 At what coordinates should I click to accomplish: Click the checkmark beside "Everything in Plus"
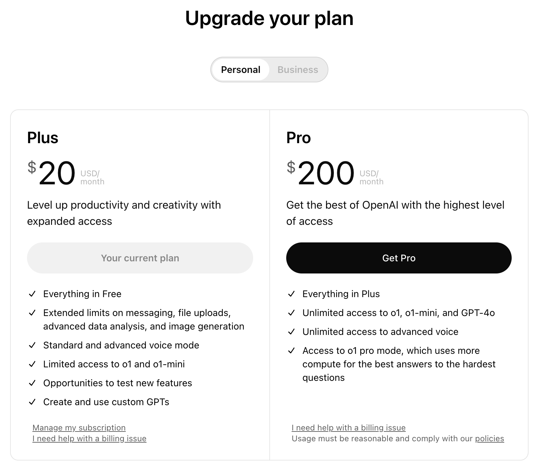click(x=291, y=294)
